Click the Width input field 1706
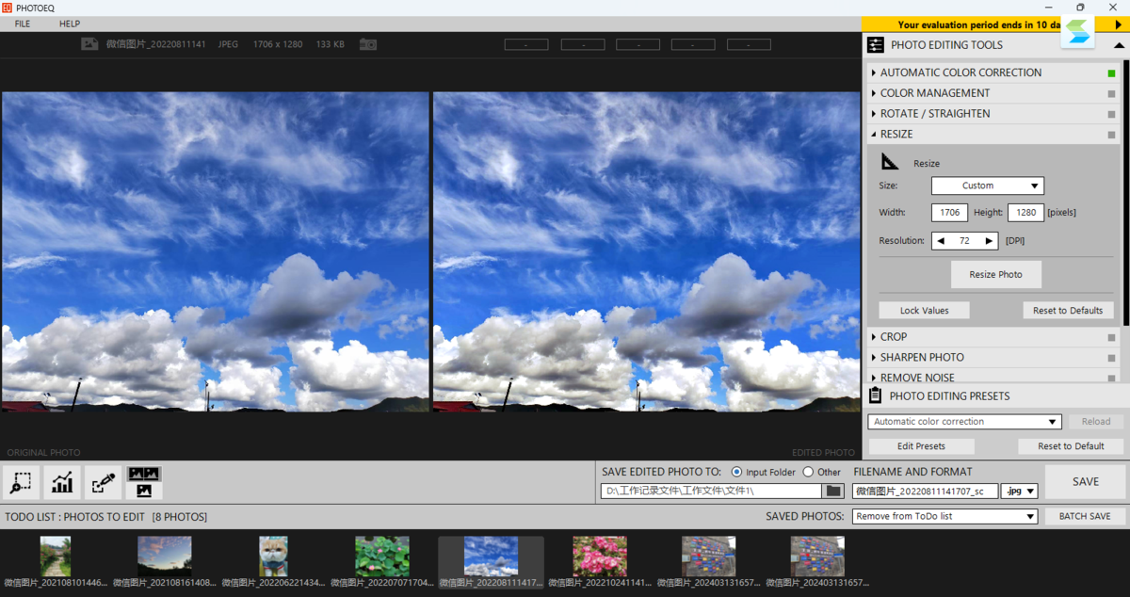 pos(950,213)
